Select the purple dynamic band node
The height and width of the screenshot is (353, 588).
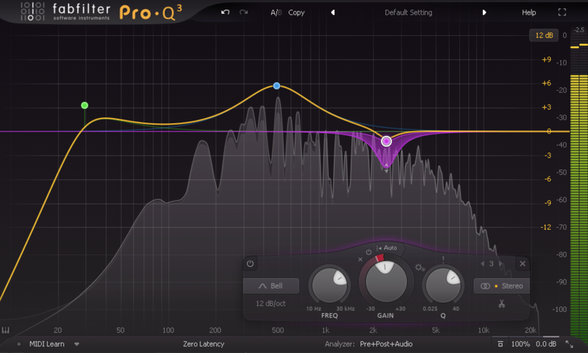(x=387, y=141)
